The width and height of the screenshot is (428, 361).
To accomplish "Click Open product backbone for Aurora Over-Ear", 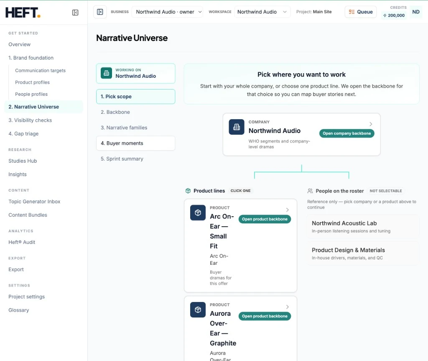I will [265, 316].
